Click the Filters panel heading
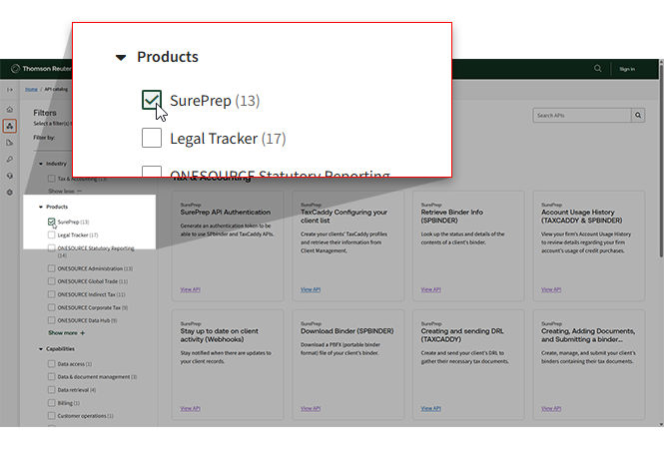664x460 pixels. coord(45,113)
